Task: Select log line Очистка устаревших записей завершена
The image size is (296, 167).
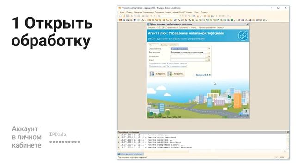Action: click(156, 147)
